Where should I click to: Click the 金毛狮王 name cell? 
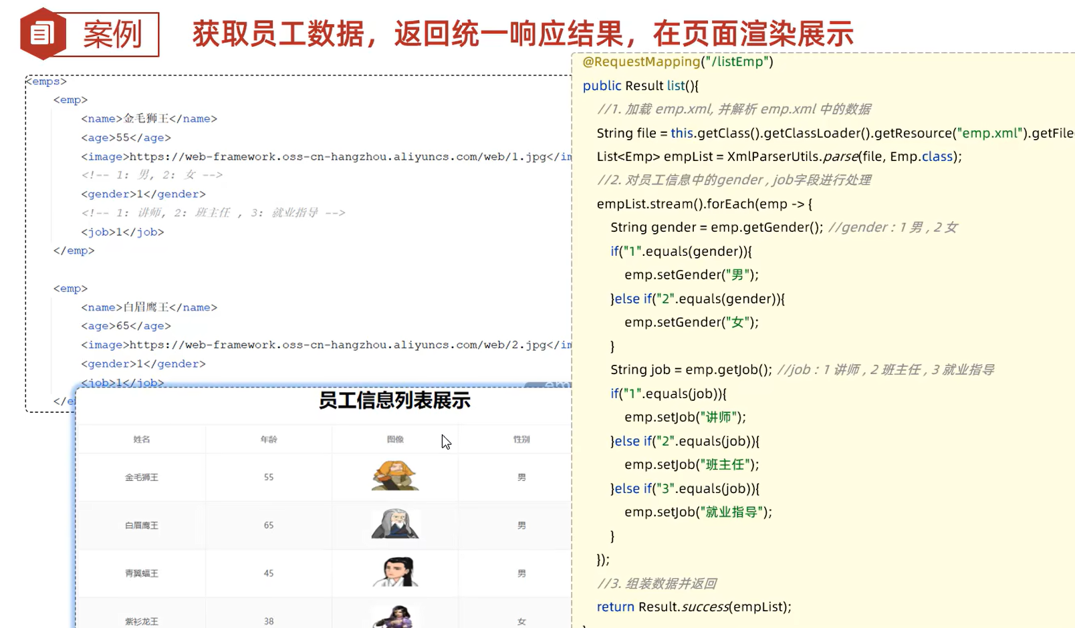(142, 477)
